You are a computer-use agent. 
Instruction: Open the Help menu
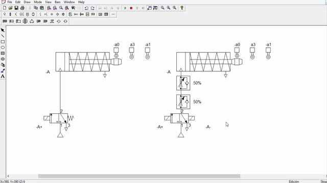[x=81, y=2]
